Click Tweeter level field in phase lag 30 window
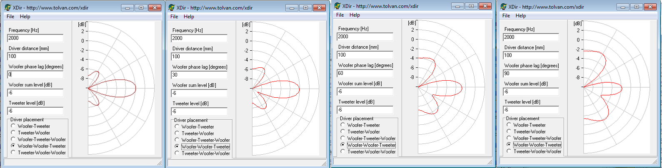Screen dimensions: 662x168 pyautogui.click(x=199, y=111)
